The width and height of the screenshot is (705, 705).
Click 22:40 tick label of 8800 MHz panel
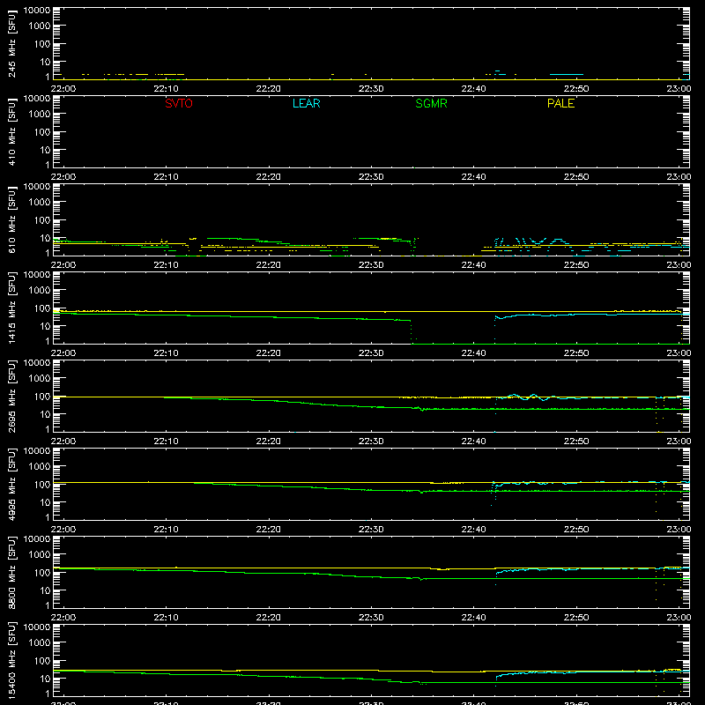coord(473,618)
